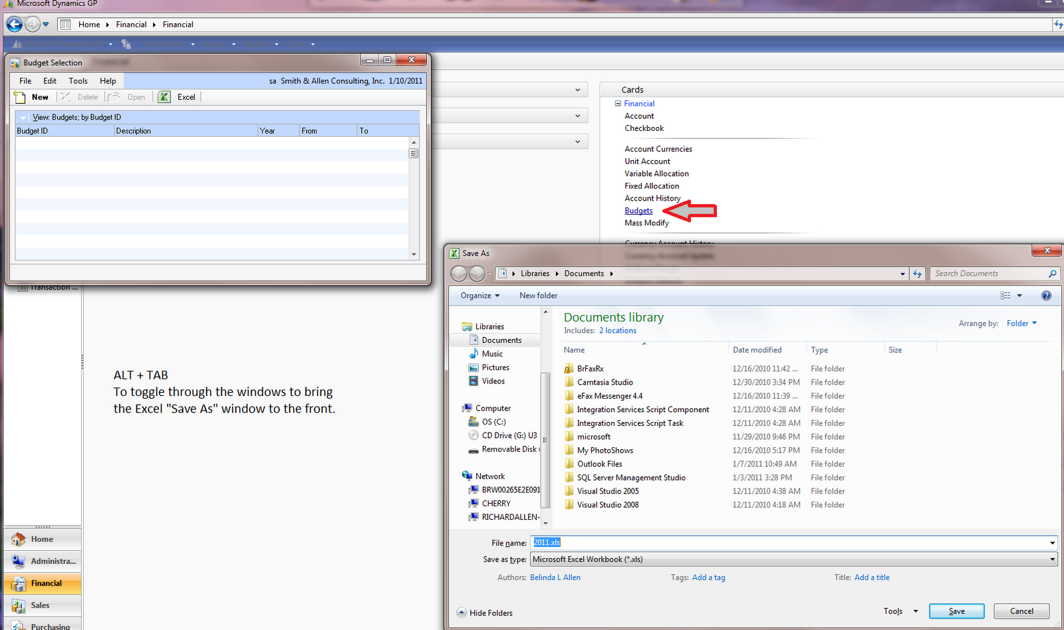Open the Arrange by Folder dropdown
Viewport: 1064px width, 630px height.
1021,324
